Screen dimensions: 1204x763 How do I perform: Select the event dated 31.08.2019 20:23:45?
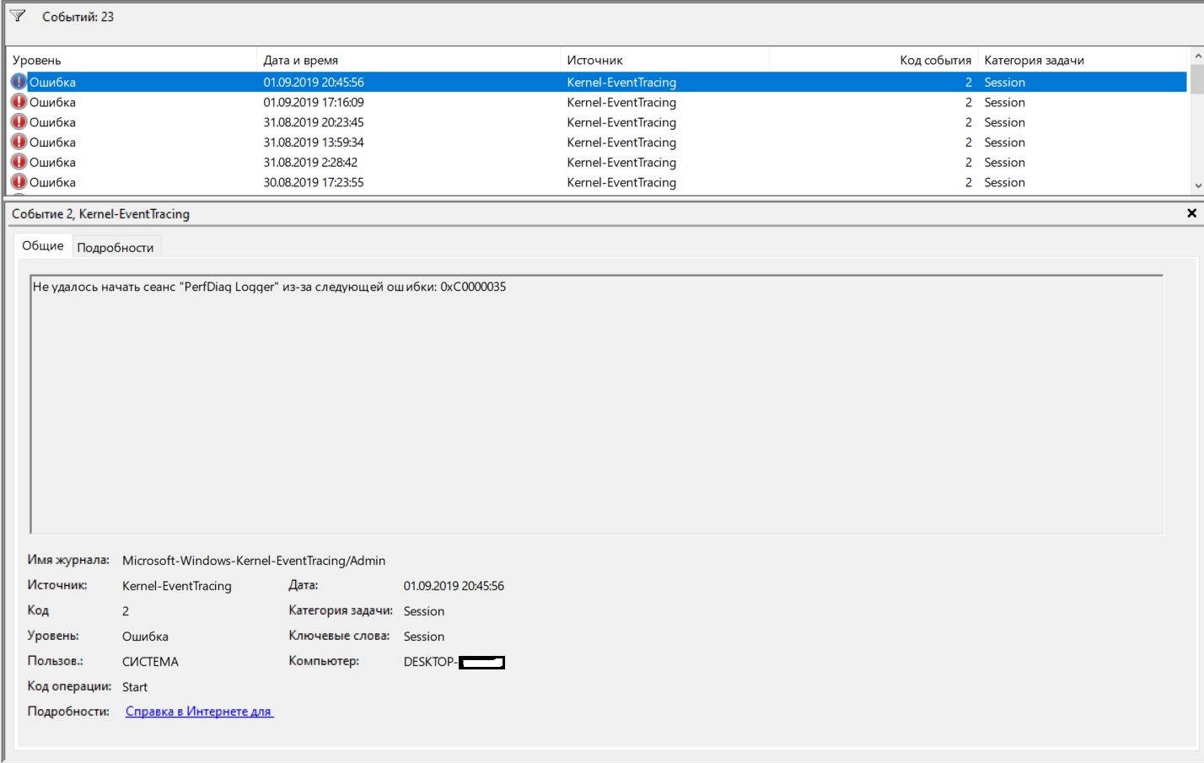point(597,122)
